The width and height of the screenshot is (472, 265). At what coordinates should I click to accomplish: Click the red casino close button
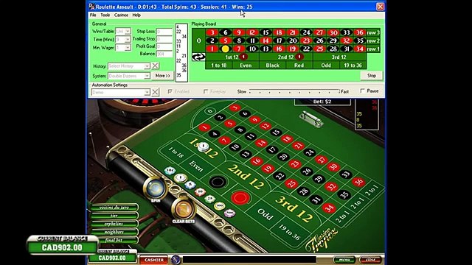pos(370,260)
